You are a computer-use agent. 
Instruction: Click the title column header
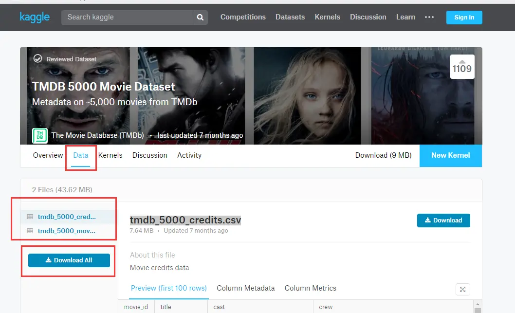click(x=166, y=307)
